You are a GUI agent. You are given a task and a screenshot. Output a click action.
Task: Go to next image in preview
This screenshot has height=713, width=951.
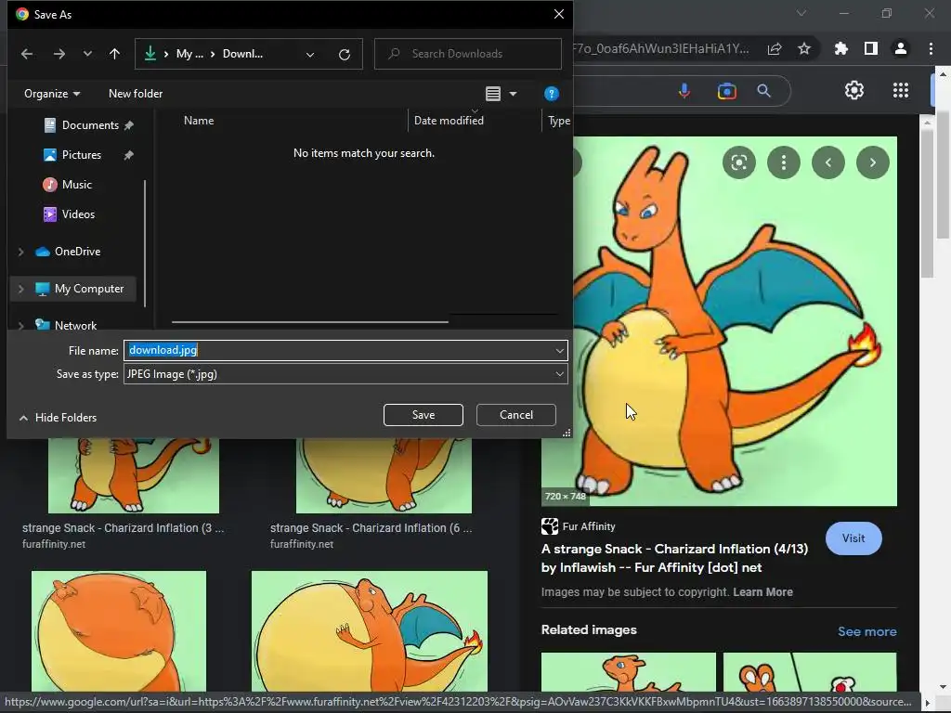873,162
